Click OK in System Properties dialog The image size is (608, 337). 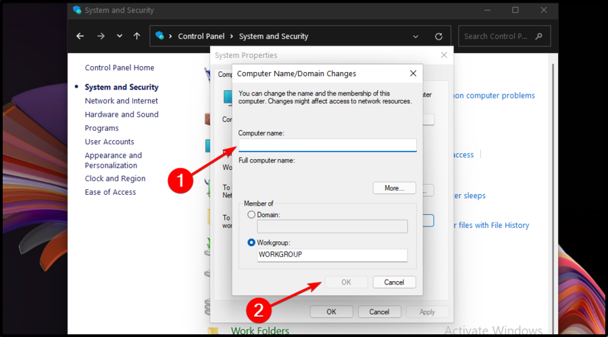click(332, 312)
